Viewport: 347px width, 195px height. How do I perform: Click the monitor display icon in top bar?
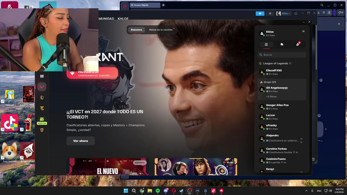tap(296, 14)
